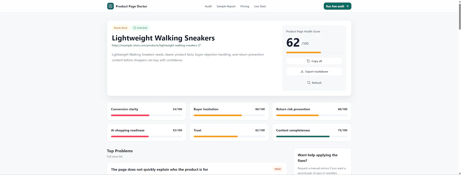Click the Refresh button
Image resolution: width=461 pixels, height=175 pixels.
314,83
